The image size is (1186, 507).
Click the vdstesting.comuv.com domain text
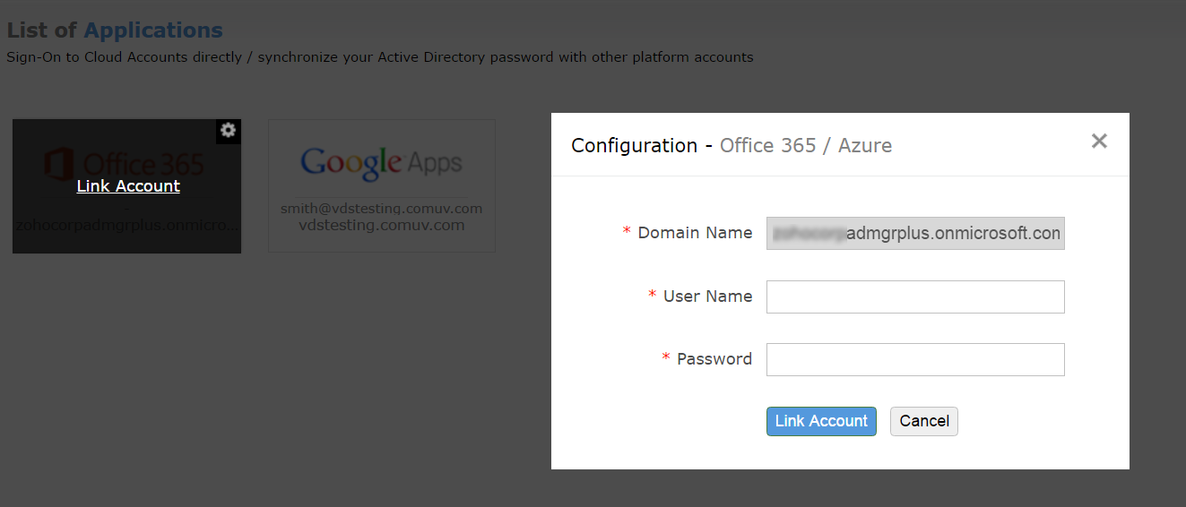(381, 225)
